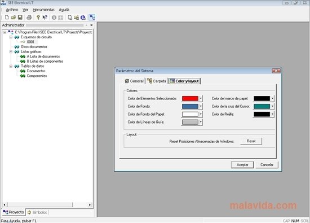
Task: Click the New document toolbar icon
Action: tap(7, 18)
